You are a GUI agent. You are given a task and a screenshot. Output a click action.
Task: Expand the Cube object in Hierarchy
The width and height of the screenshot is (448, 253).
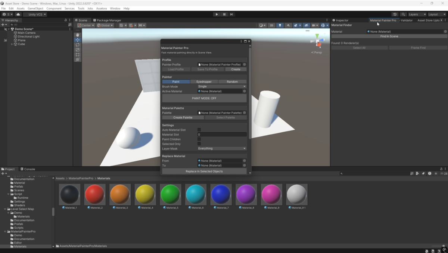pos(12,44)
